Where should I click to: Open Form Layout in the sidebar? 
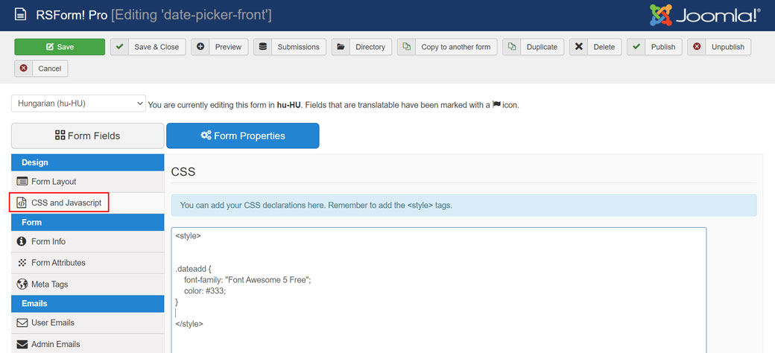[x=87, y=182]
